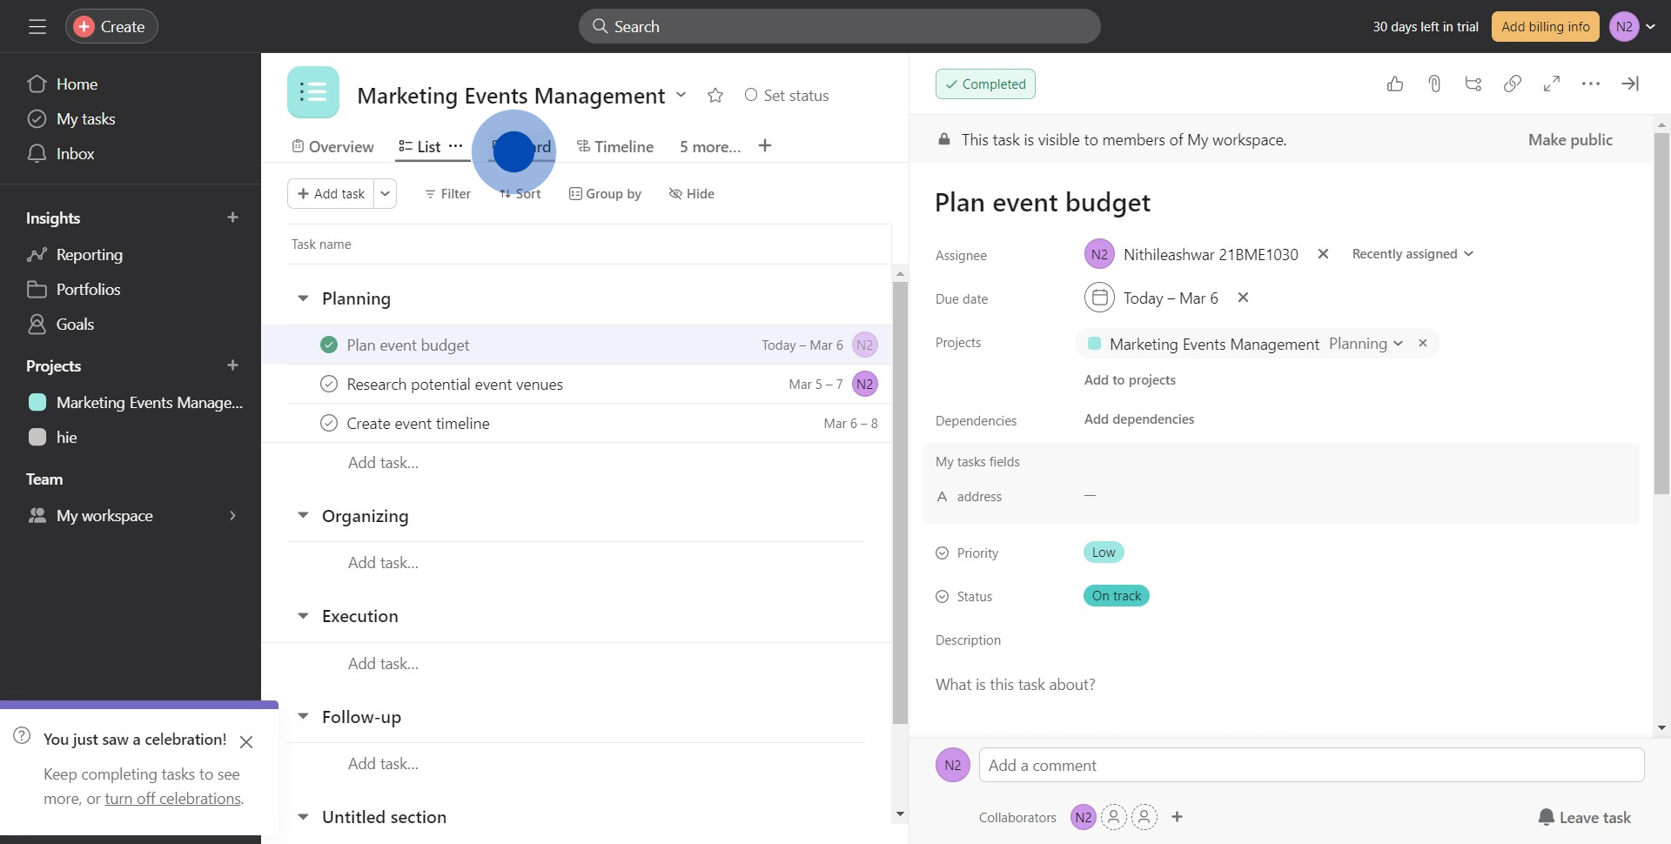Click the Search field
Image resolution: width=1671 pixels, height=844 pixels.
(839, 27)
